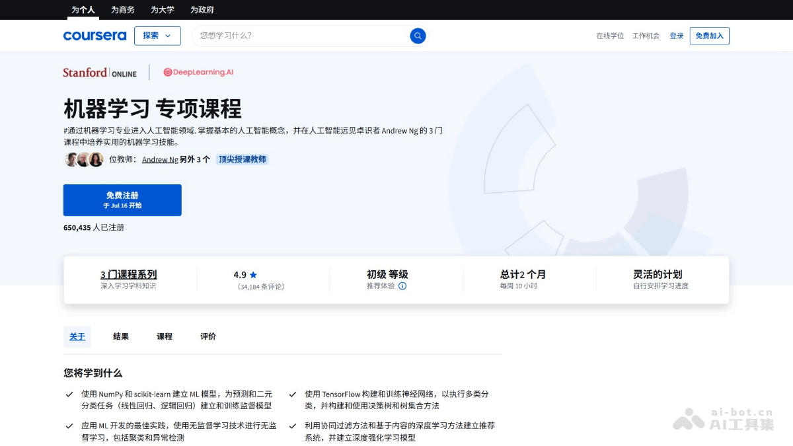Open the Stanford Online logo link

click(100, 72)
